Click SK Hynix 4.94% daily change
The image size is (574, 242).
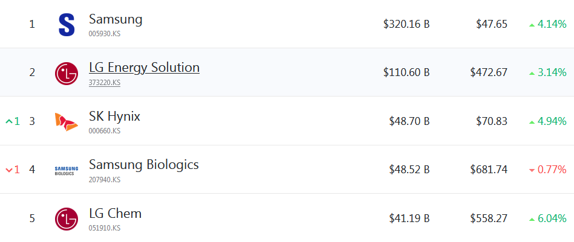tap(552, 121)
